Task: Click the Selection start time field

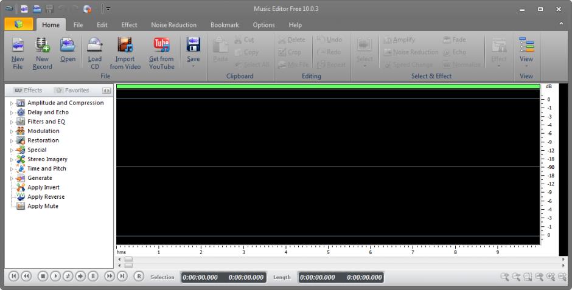Action: [x=200, y=277]
